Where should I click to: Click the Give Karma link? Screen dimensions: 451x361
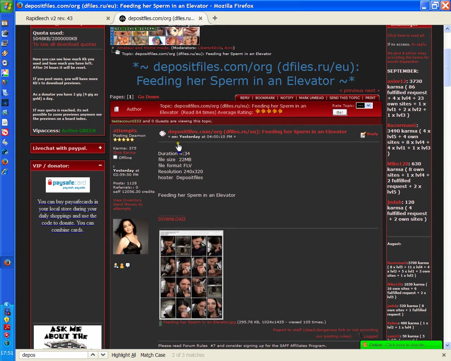click(x=124, y=152)
